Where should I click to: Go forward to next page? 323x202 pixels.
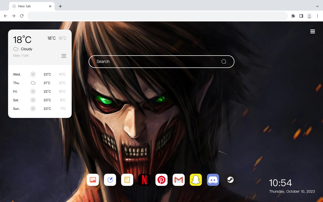[14, 16]
